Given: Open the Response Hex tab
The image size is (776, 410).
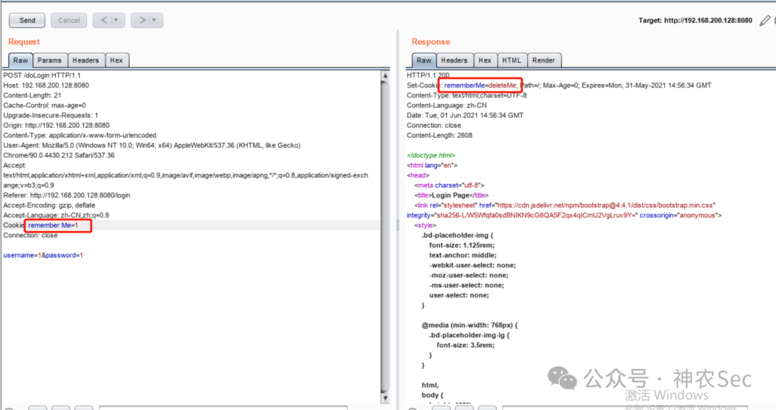Looking at the screenshot, I should [x=485, y=60].
